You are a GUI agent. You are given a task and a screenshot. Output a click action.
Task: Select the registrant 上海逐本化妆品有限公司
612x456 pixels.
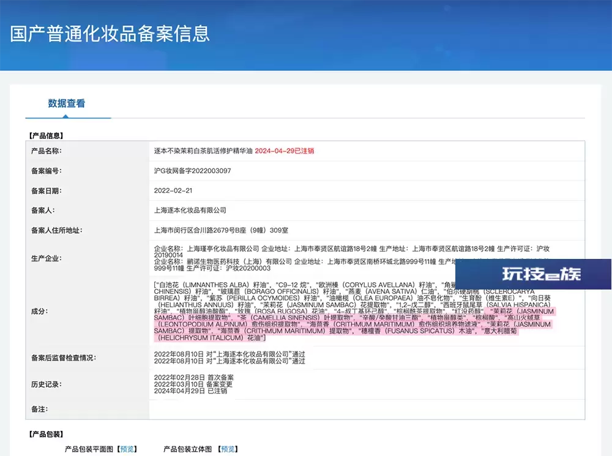click(x=190, y=210)
